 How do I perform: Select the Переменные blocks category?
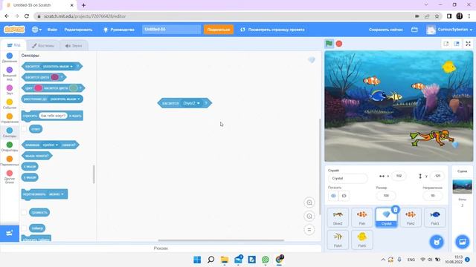click(x=10, y=161)
